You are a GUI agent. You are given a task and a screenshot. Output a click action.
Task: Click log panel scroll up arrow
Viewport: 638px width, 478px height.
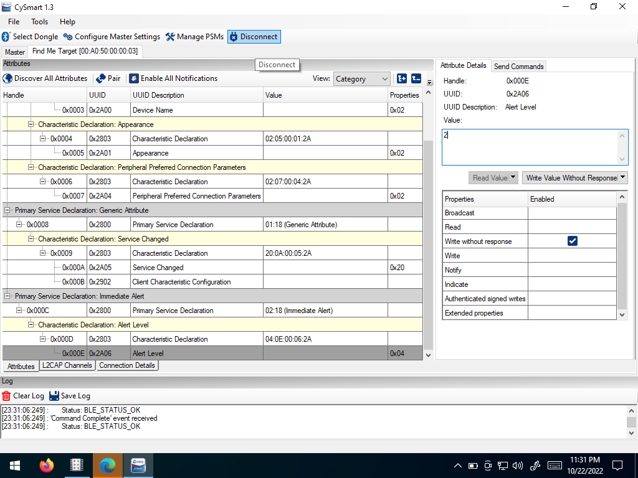[x=631, y=411]
